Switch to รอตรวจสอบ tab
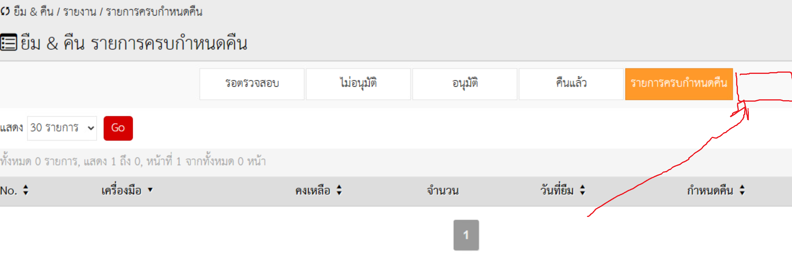The height and width of the screenshot is (258, 792). coord(252,84)
